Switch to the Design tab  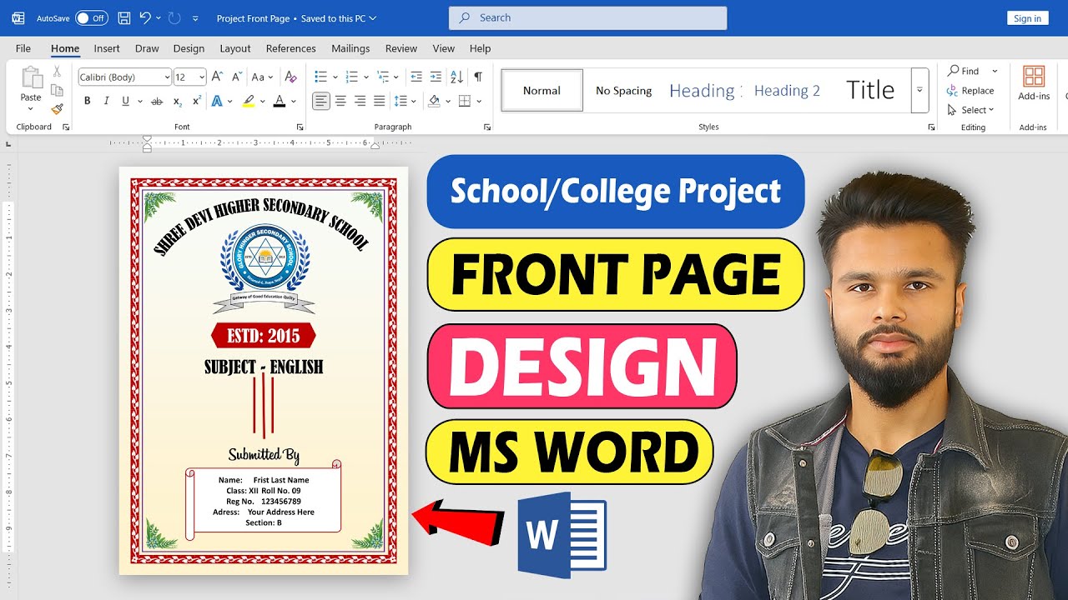[x=189, y=48]
